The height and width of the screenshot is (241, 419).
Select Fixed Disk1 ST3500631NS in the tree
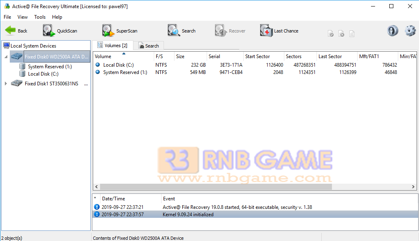pos(51,84)
